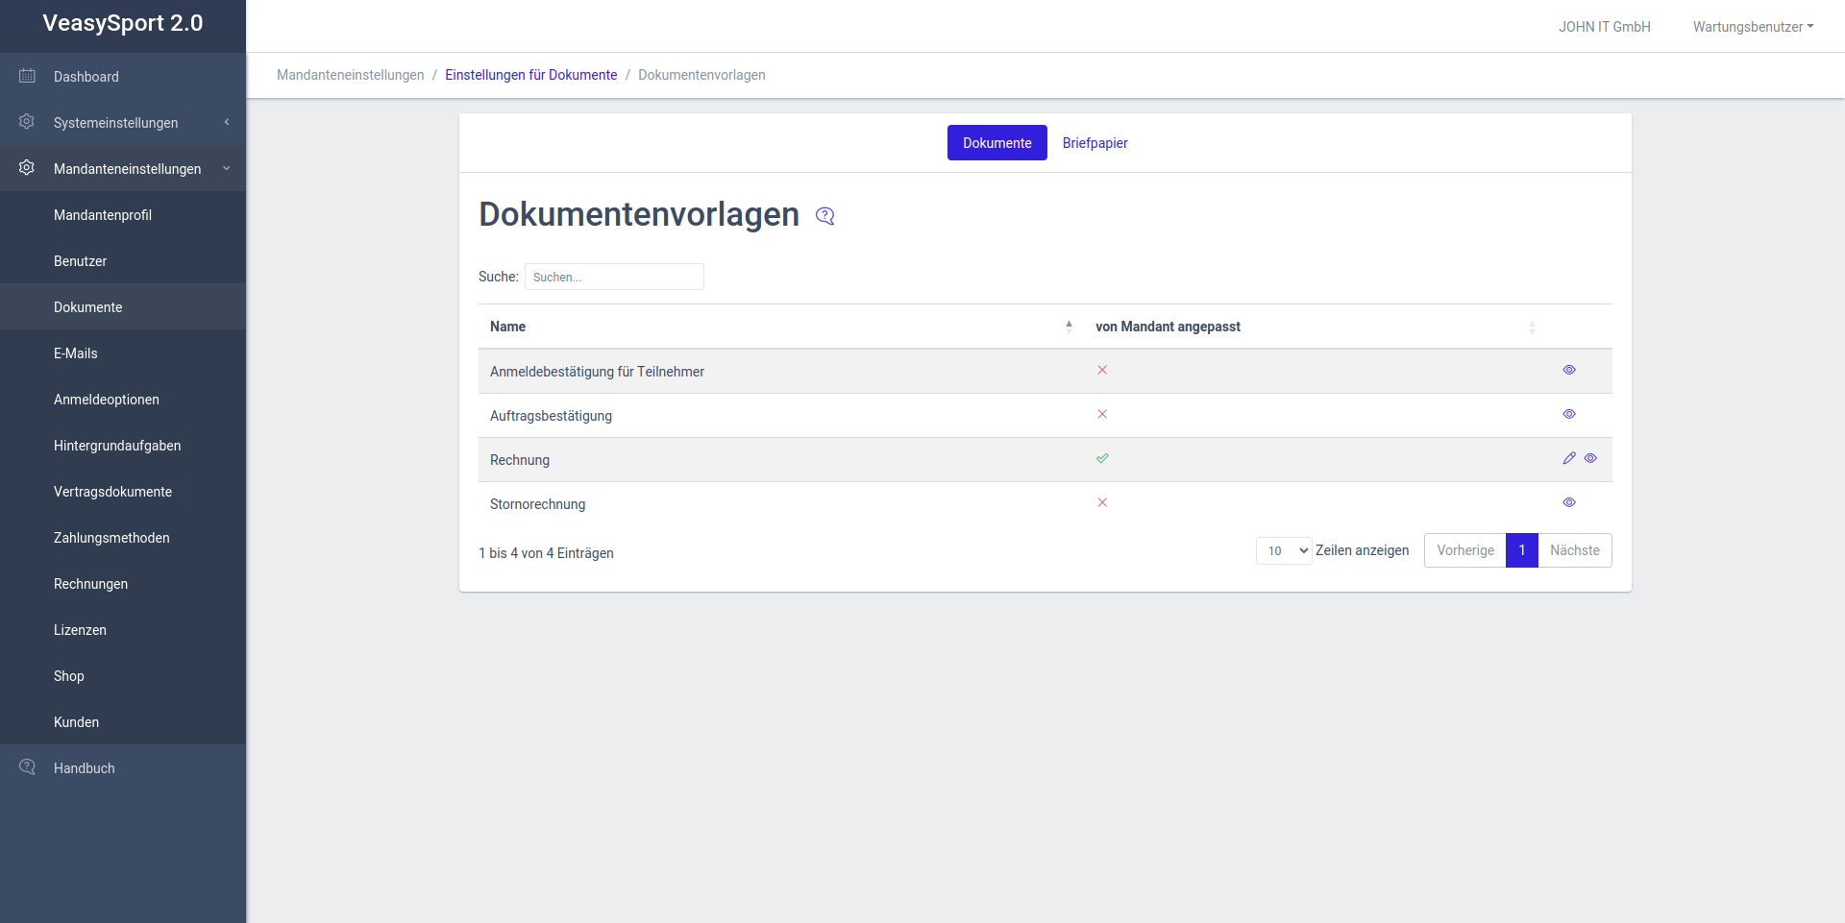1845x923 pixels.
Task: Select the Dokumente tab button
Action: (996, 143)
